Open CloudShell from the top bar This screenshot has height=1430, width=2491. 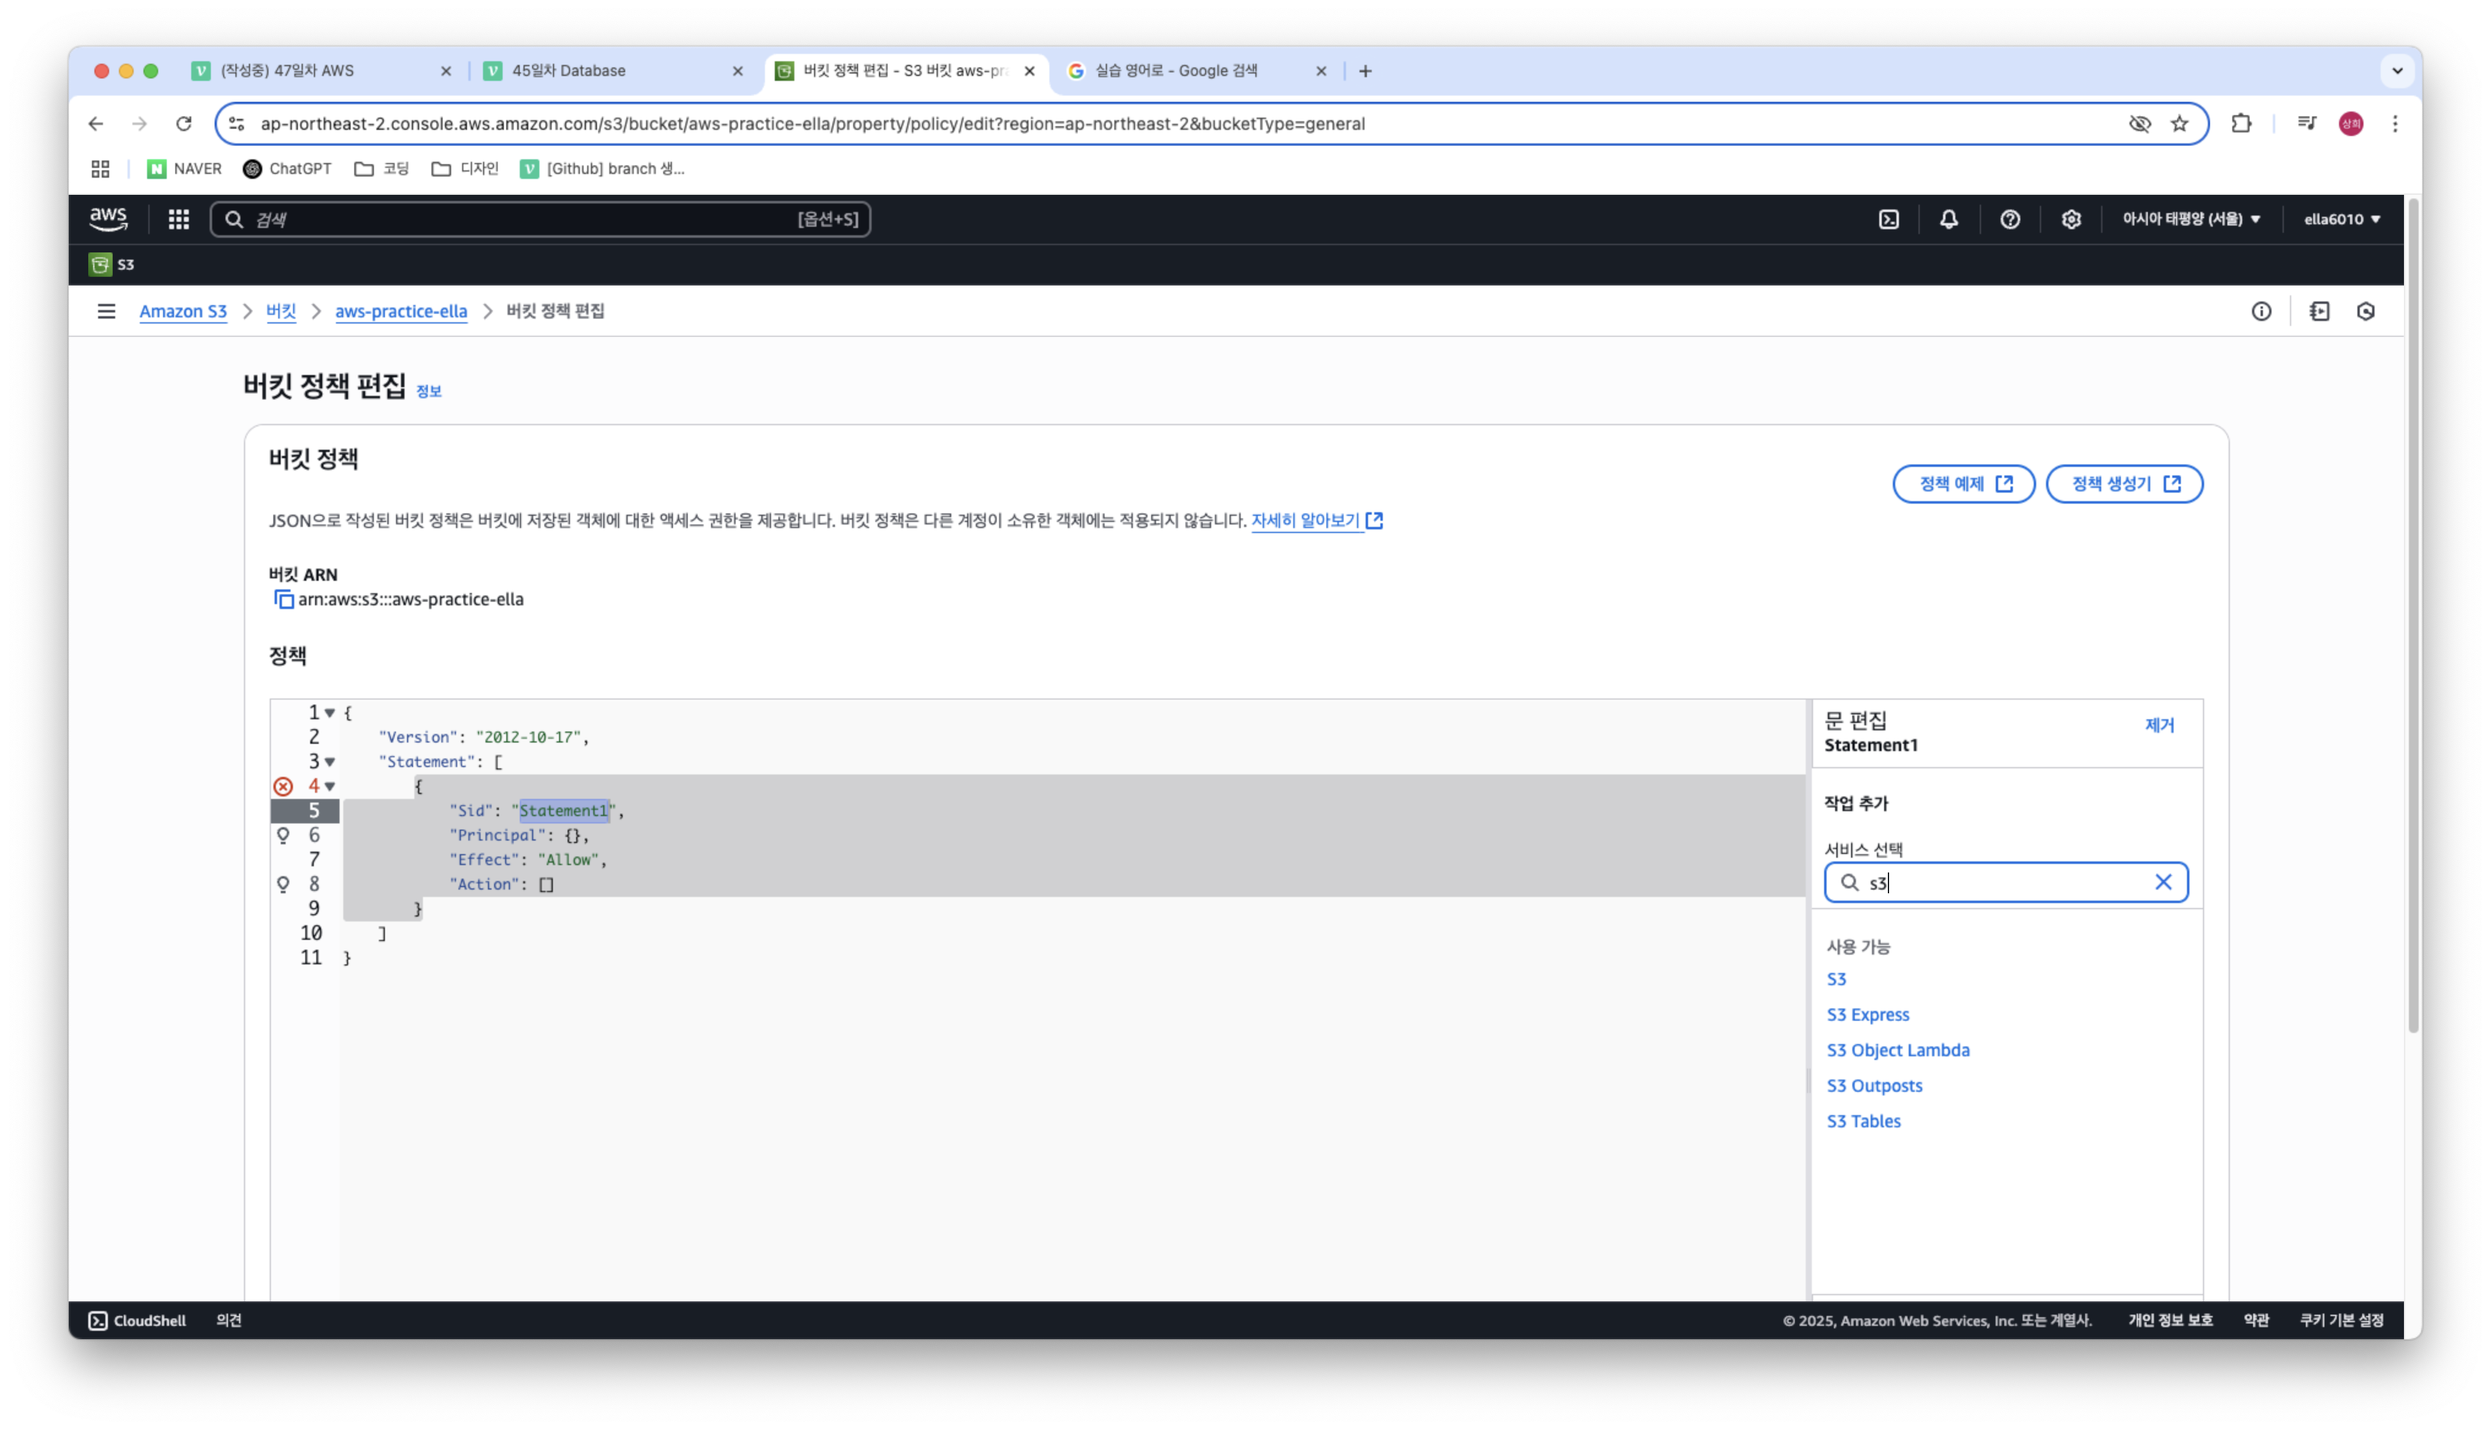1888,219
